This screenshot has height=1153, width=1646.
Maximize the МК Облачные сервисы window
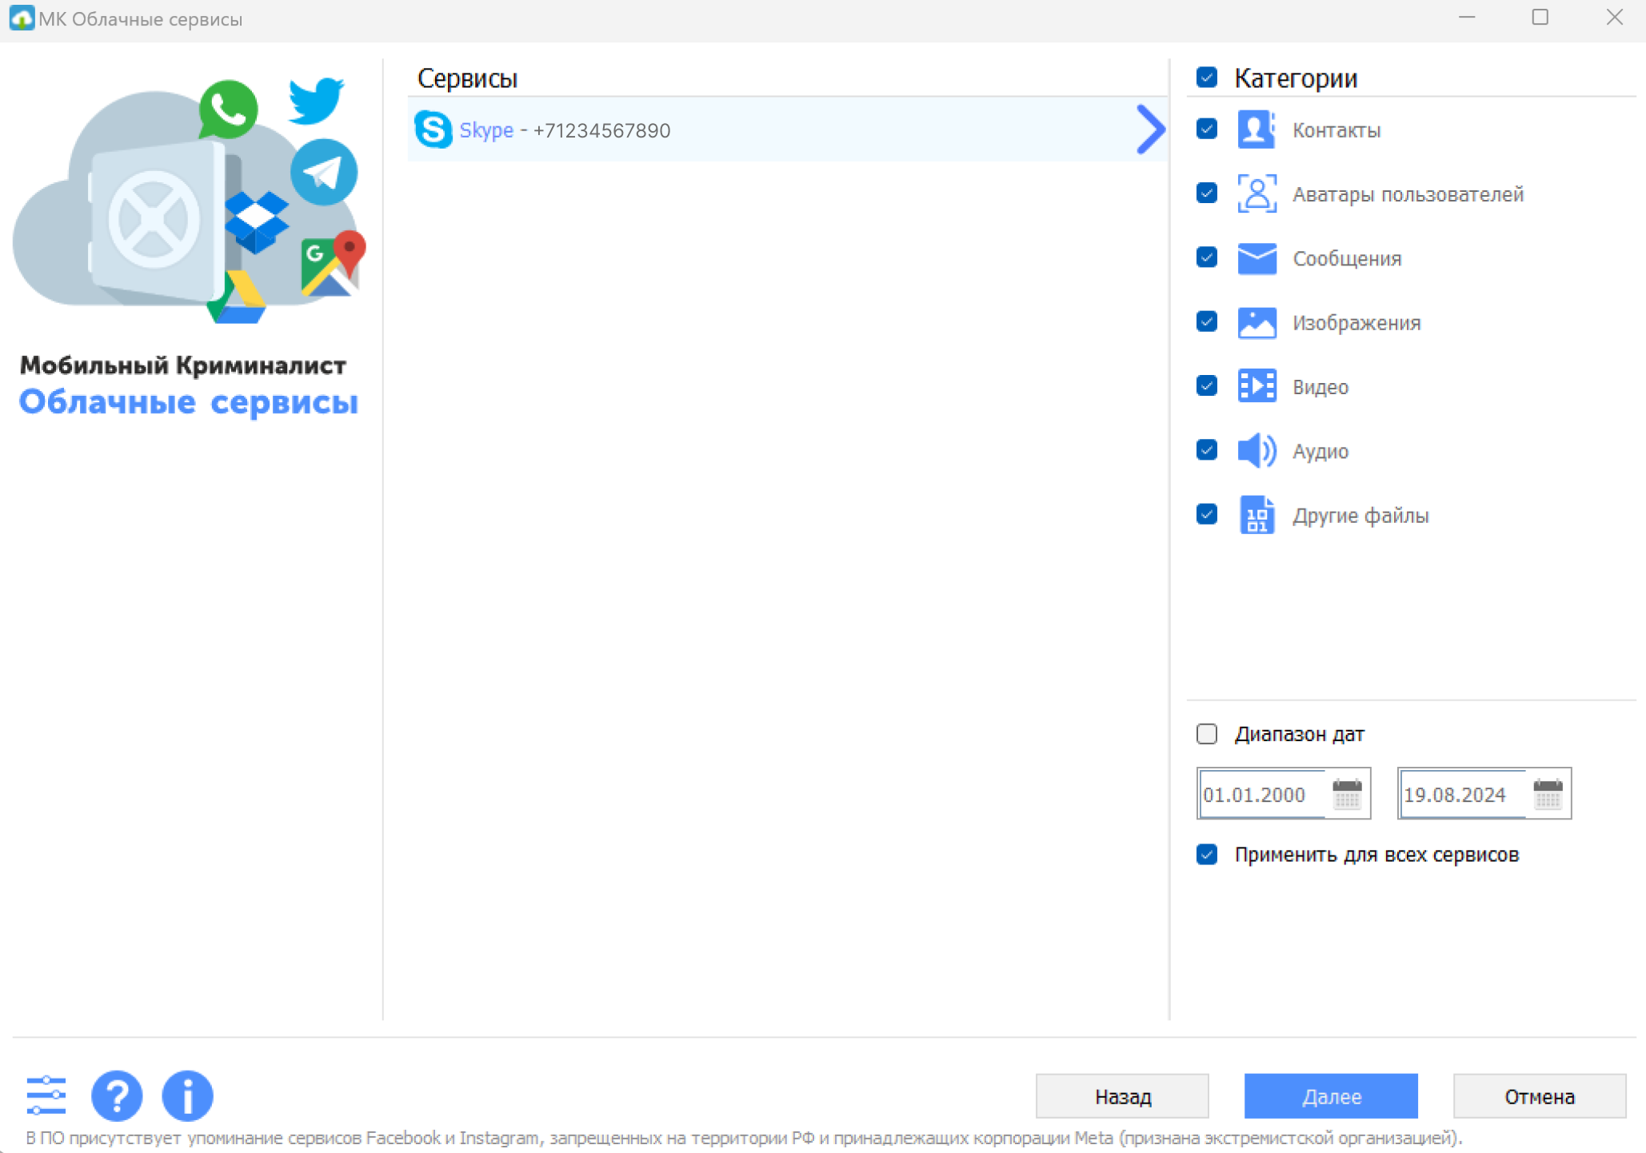1540,18
